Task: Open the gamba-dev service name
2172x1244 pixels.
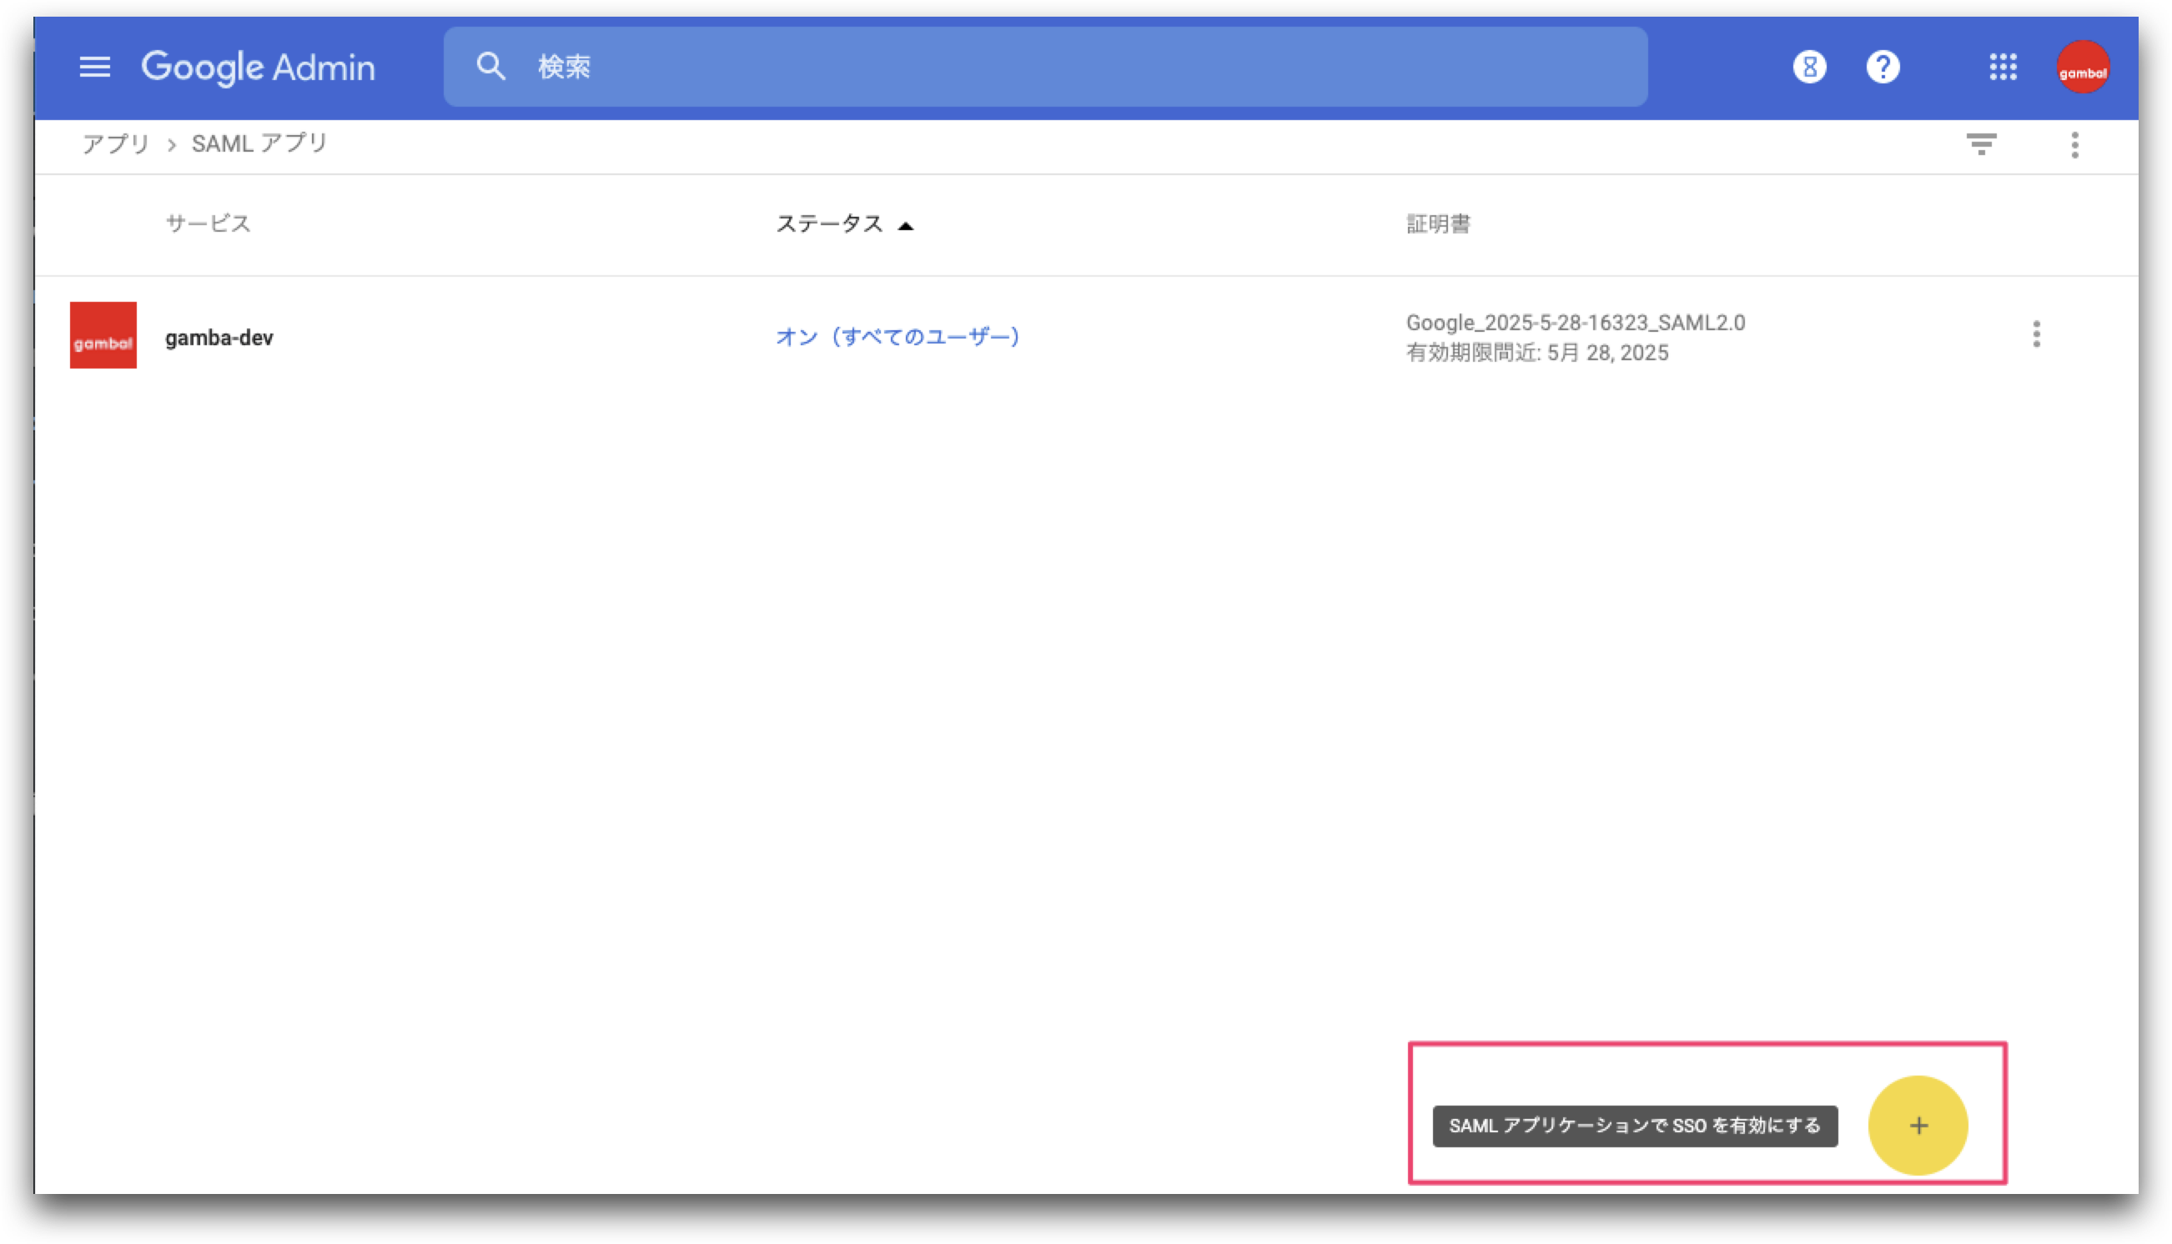Action: (x=219, y=338)
